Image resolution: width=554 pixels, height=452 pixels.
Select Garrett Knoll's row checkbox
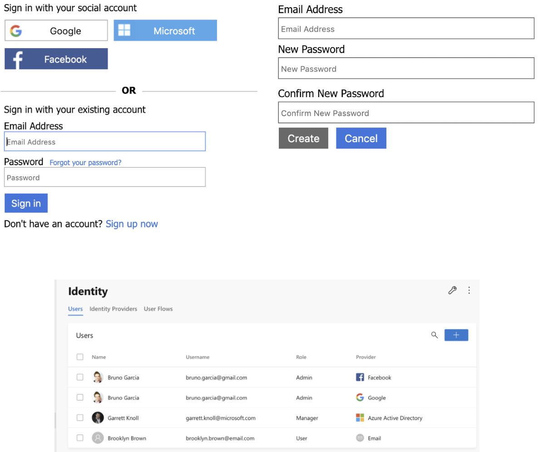[x=80, y=418]
